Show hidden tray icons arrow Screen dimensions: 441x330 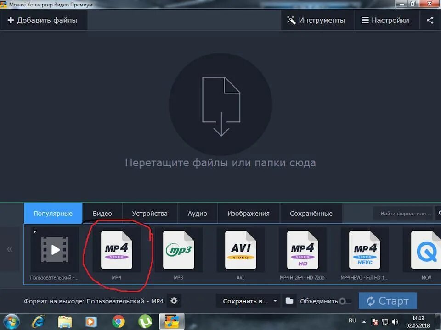point(364,322)
